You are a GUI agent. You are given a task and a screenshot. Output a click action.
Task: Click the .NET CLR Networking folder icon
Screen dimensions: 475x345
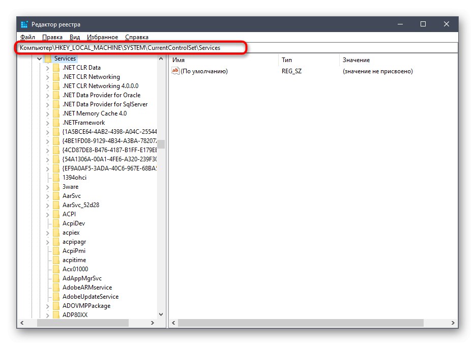56,77
